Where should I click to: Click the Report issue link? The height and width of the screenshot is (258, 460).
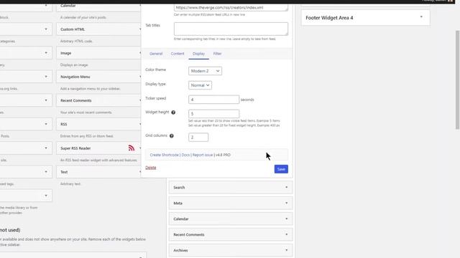click(203, 155)
